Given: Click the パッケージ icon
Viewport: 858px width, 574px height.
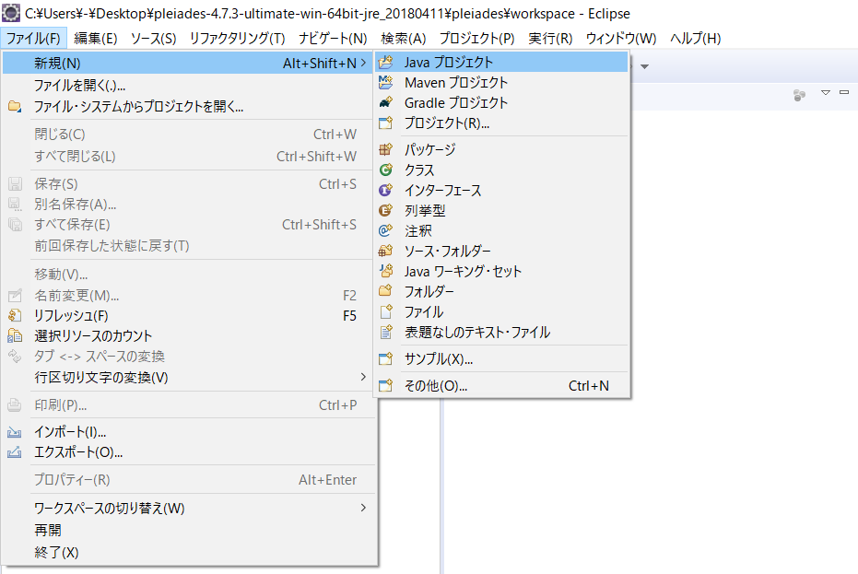Looking at the screenshot, I should (x=386, y=149).
